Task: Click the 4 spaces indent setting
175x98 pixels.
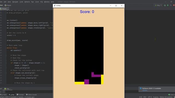Action: [156, 97]
